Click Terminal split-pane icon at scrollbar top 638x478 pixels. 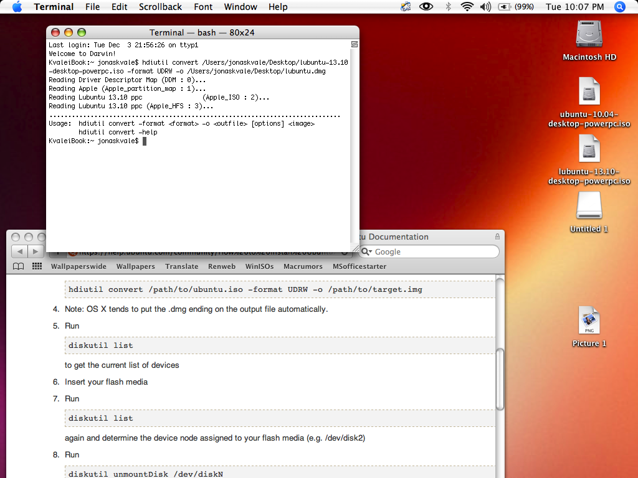coord(355,44)
